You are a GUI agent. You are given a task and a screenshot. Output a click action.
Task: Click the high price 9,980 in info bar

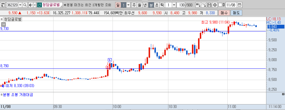coord(193,13)
